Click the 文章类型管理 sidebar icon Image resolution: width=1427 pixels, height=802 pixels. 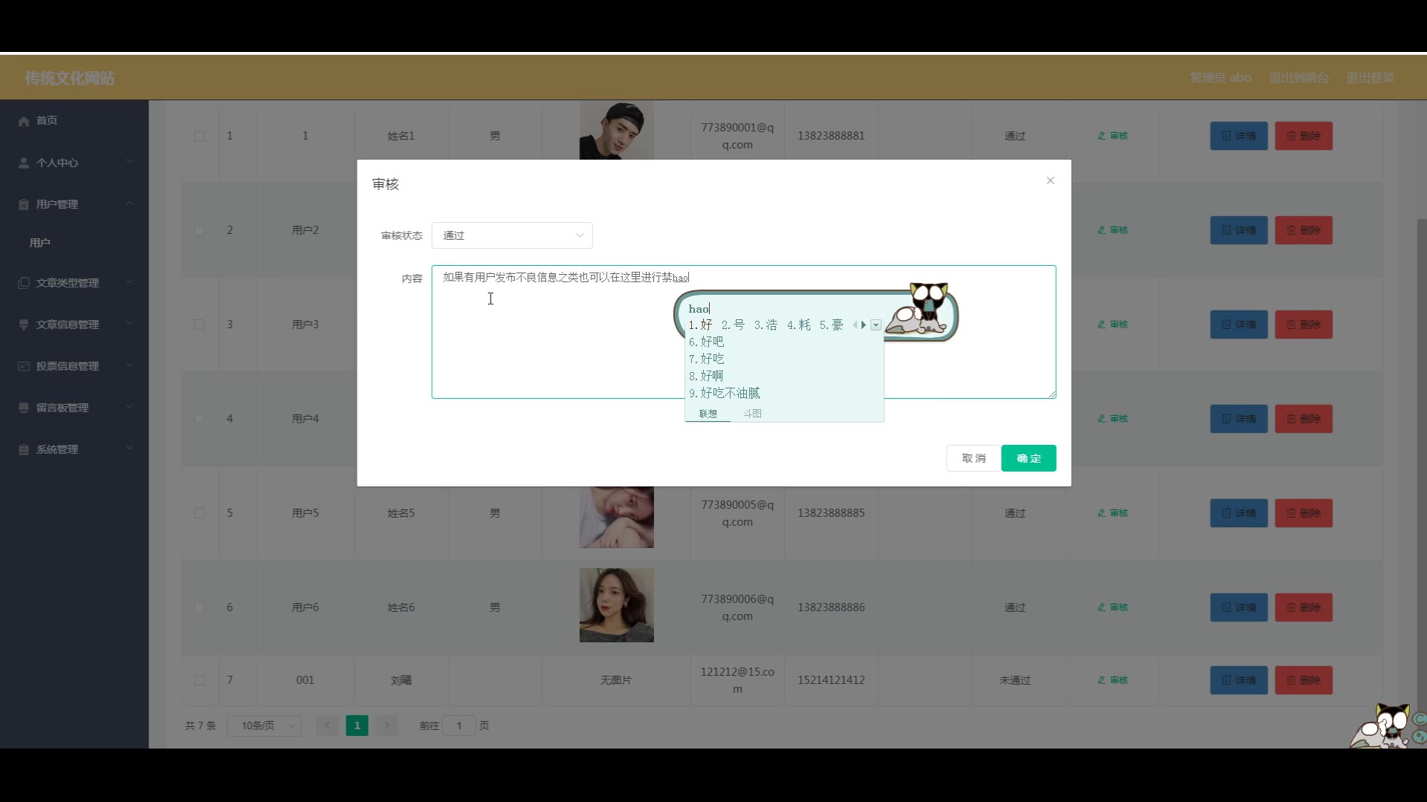point(24,283)
